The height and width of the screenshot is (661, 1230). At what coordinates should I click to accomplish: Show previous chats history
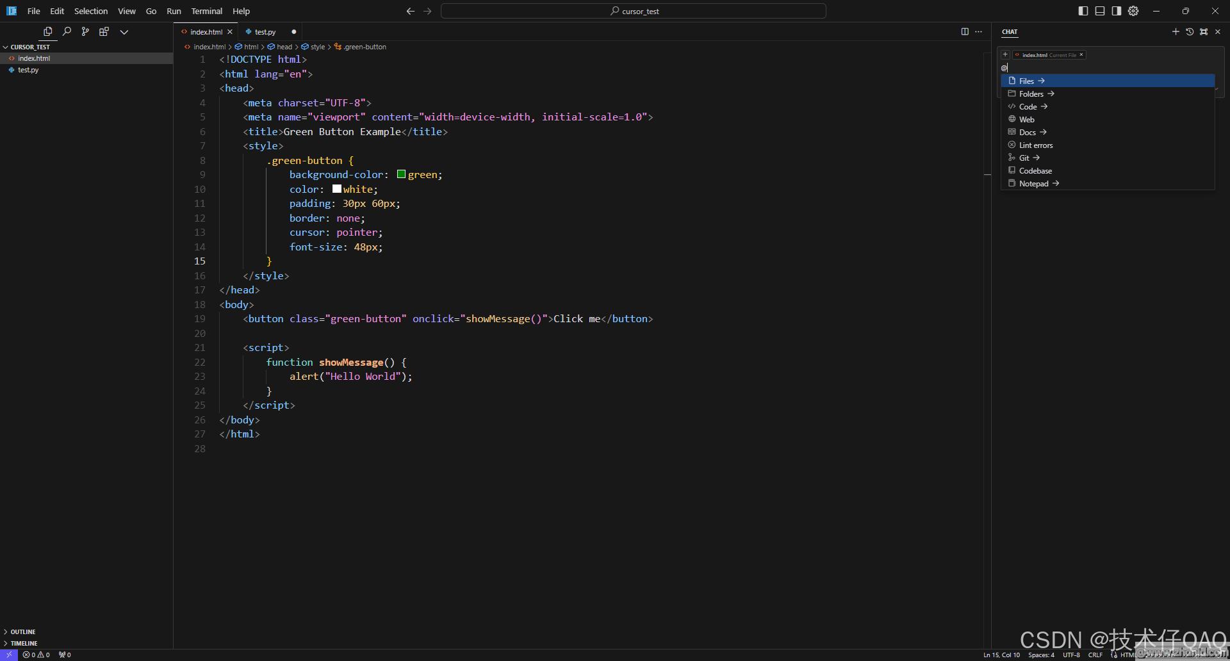coord(1190,31)
